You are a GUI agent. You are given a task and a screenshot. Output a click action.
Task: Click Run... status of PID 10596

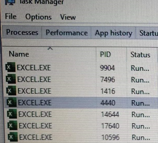(x=141, y=138)
